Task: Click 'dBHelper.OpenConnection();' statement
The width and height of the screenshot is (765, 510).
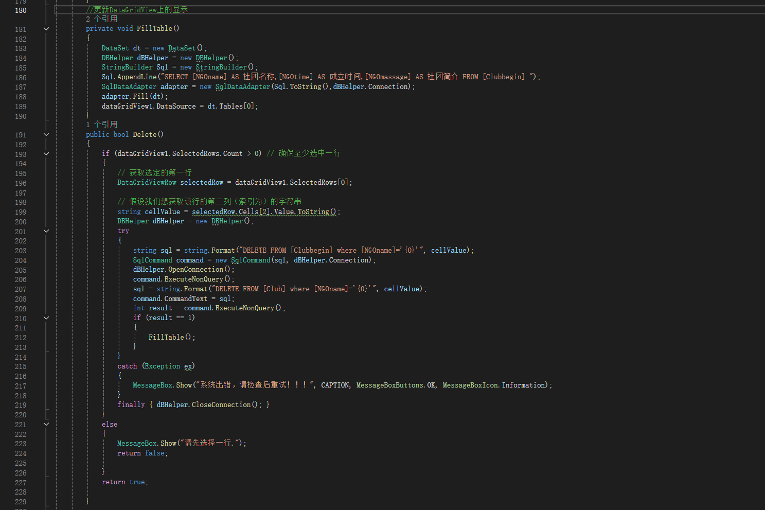Action: 184,270
